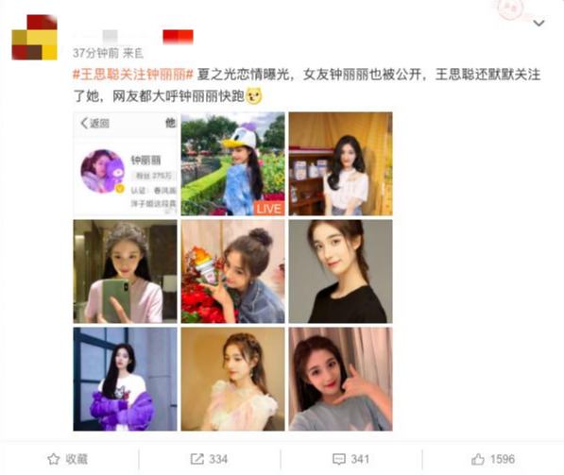Open the mirror selfie with green phone
This screenshot has height=475, width=564.
point(125,271)
